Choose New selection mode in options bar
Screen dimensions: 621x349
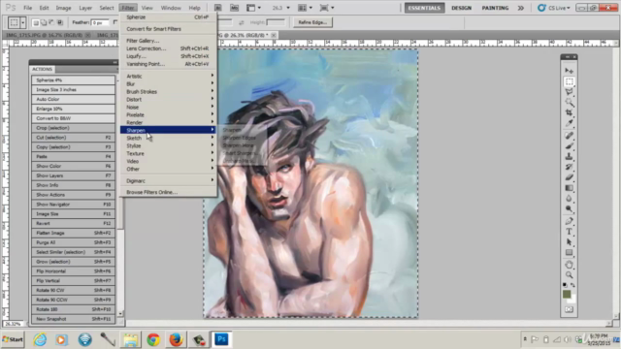(x=36, y=22)
